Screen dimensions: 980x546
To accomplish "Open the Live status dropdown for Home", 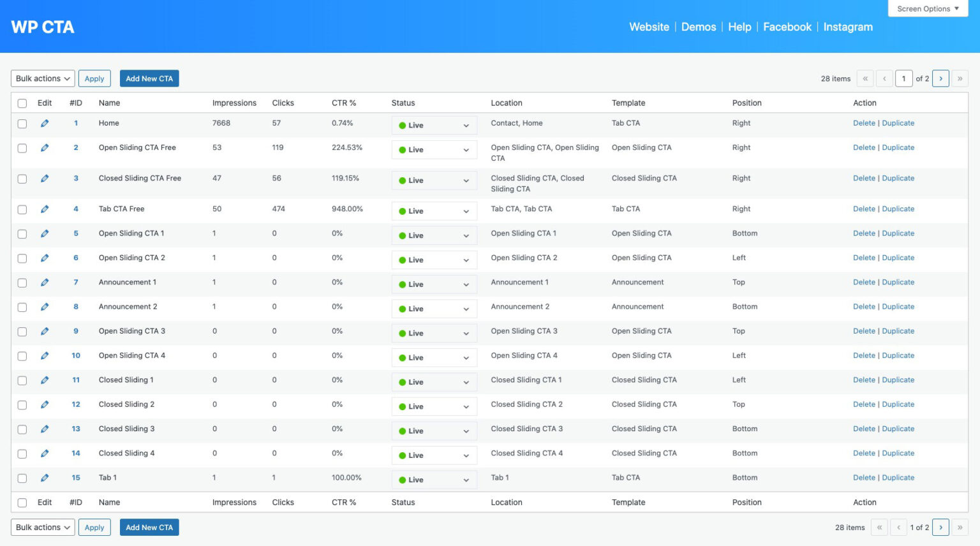I will [x=434, y=125].
